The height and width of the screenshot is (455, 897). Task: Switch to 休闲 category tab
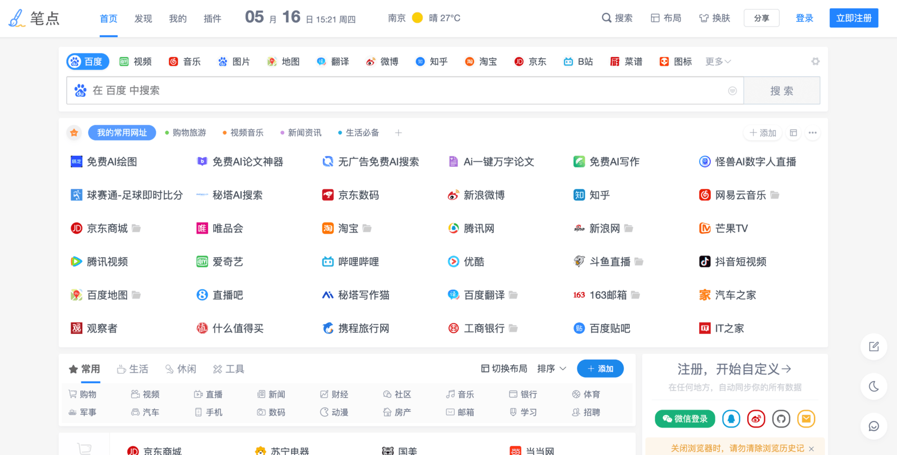[181, 369]
